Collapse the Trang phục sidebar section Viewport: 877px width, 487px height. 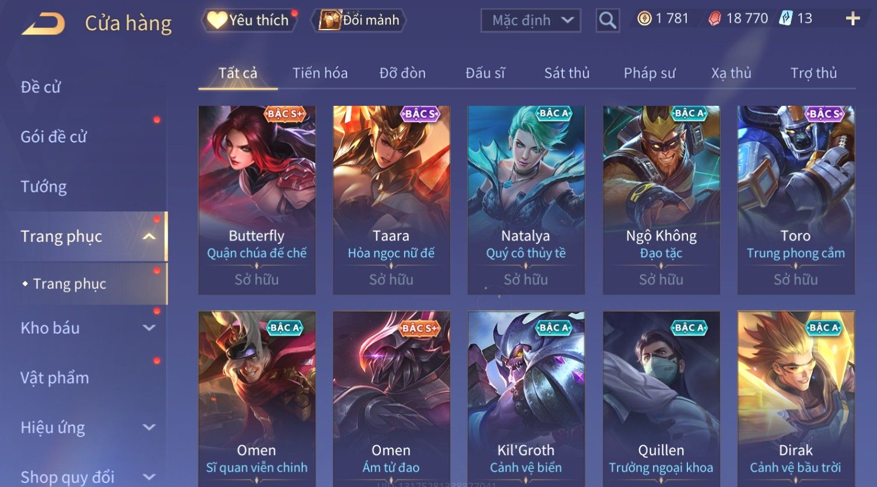point(149,237)
